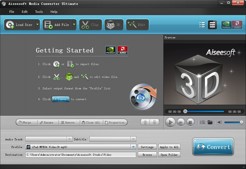246x169 pixels.
Task: Click green 3D cube icon in step 2
Action: tap(69, 77)
